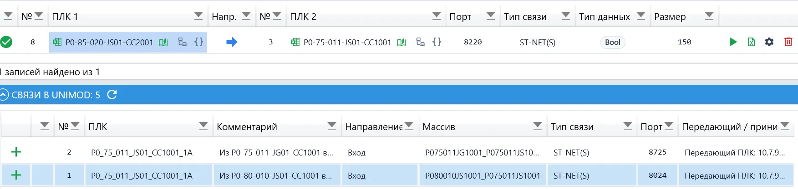This screenshot has height=189, width=798.
Task: Click curly braces icon of P0-85-020-JS01-CC2001
Action: tap(199, 42)
